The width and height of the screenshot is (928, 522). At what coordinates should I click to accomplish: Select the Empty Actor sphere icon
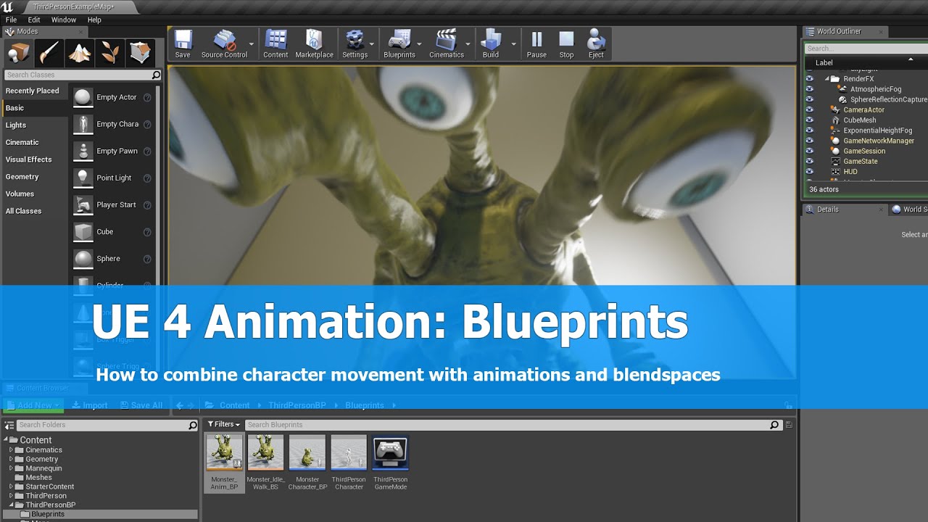click(83, 97)
